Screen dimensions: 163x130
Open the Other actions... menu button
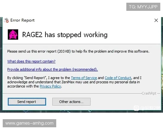point(71,102)
